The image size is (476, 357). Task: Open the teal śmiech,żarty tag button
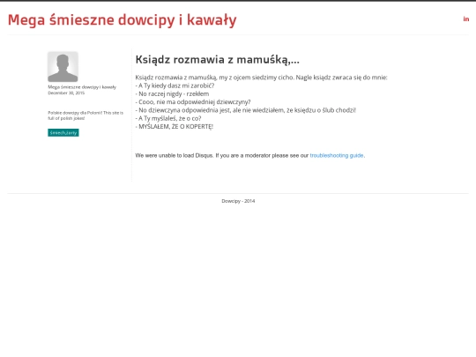pyautogui.click(x=63, y=132)
